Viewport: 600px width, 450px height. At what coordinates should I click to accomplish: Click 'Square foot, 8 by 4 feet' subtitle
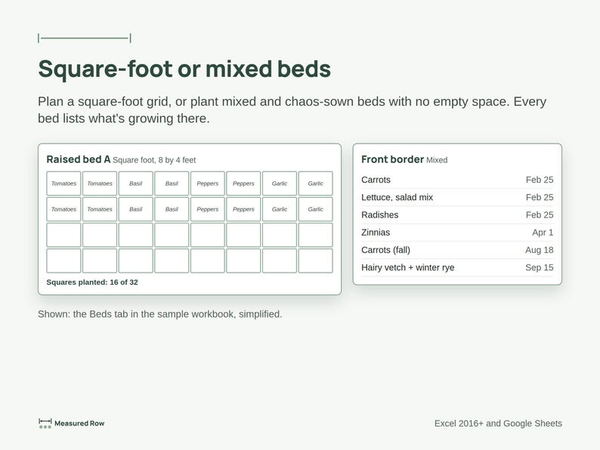pyautogui.click(x=154, y=160)
